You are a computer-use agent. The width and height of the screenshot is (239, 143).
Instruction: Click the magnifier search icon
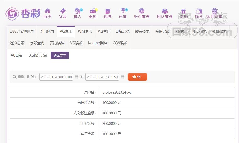coord(15,77)
